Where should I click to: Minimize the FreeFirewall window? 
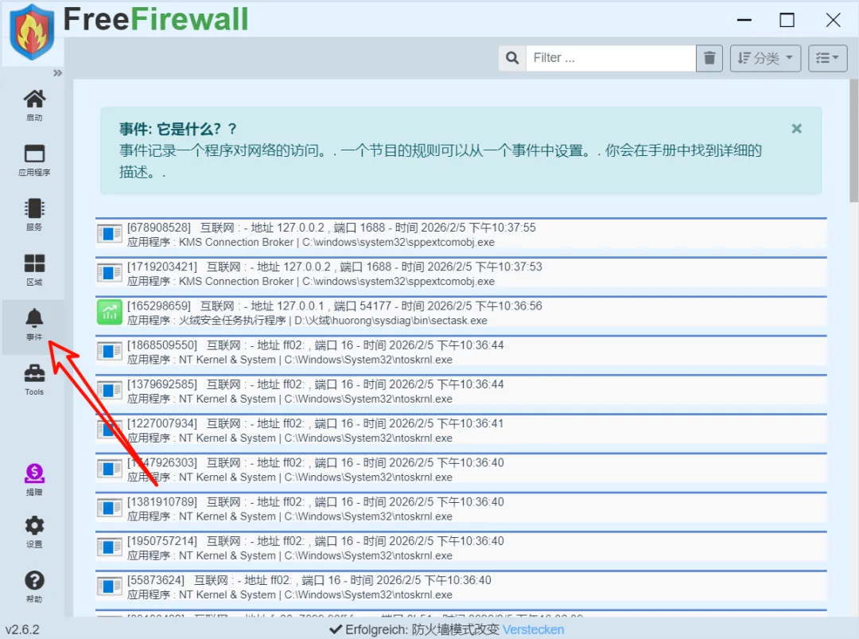tap(744, 20)
